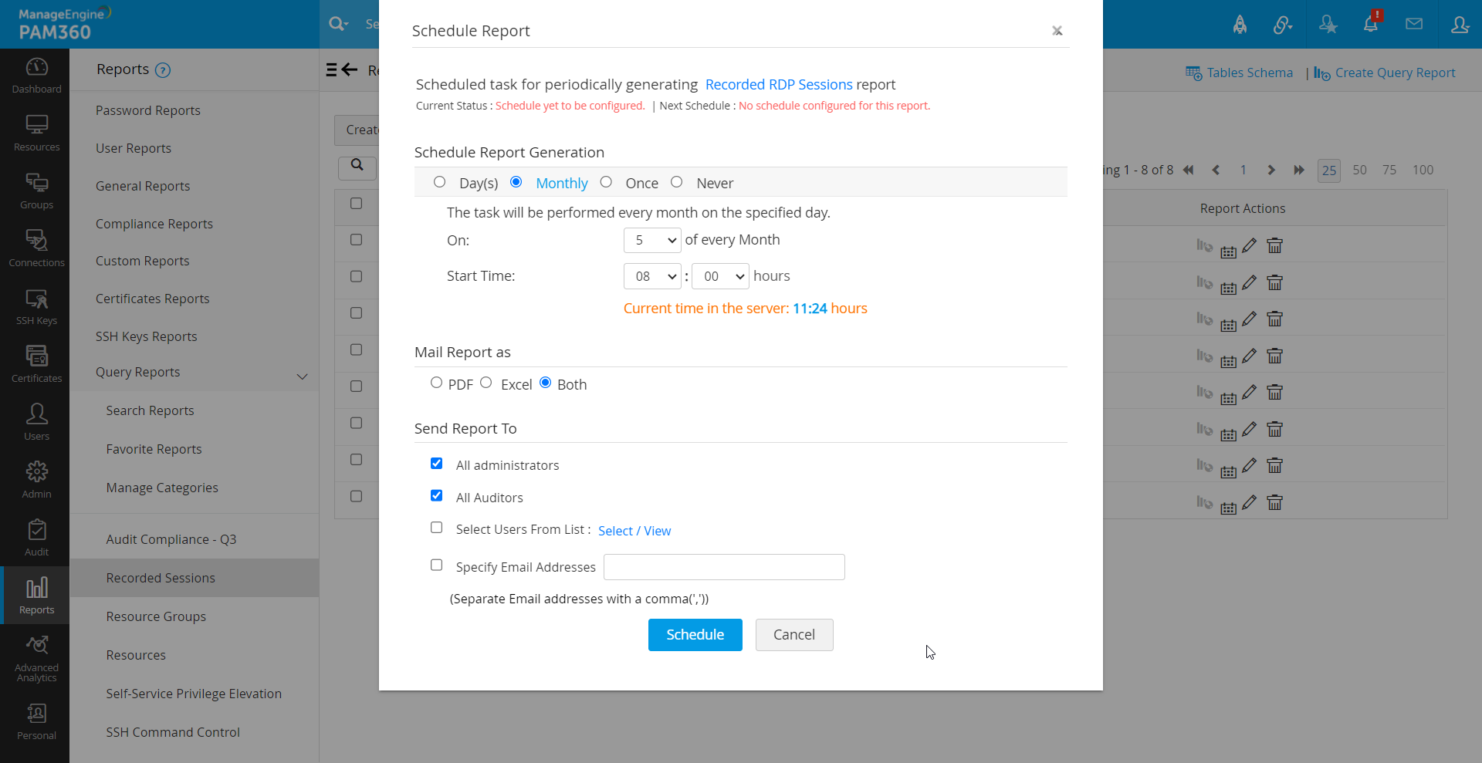Open the day-of-month dropdown showing 5
Viewport: 1482px width, 763px height.
(x=651, y=240)
